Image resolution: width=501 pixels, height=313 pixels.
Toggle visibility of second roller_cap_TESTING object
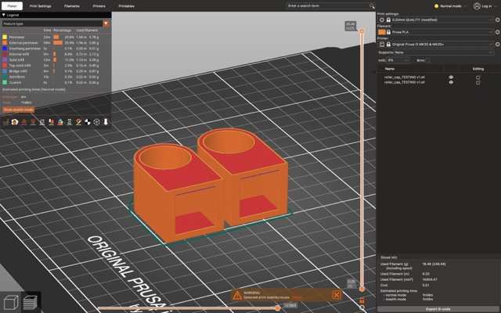point(451,82)
